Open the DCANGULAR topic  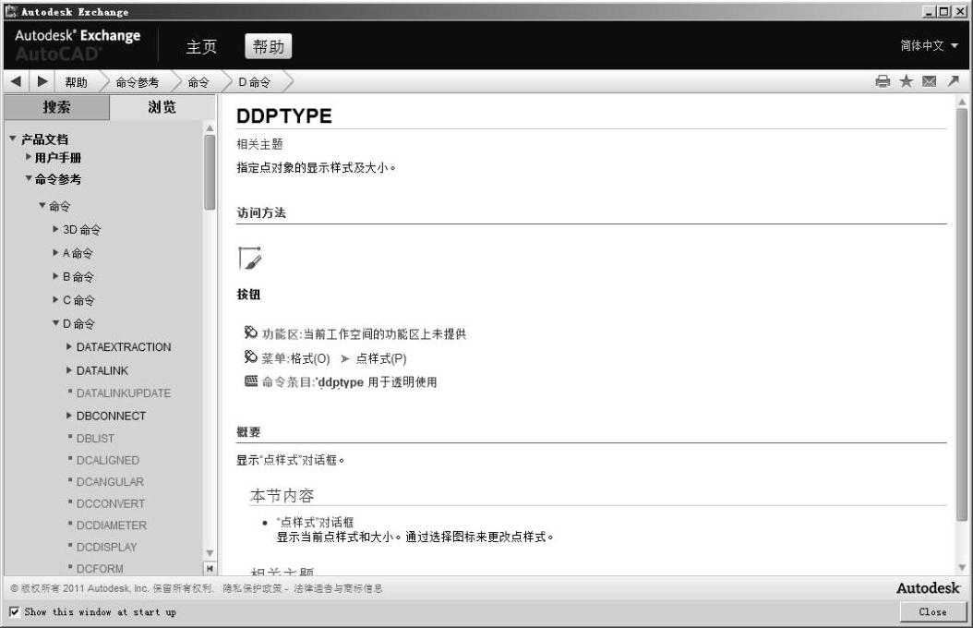coord(110,481)
